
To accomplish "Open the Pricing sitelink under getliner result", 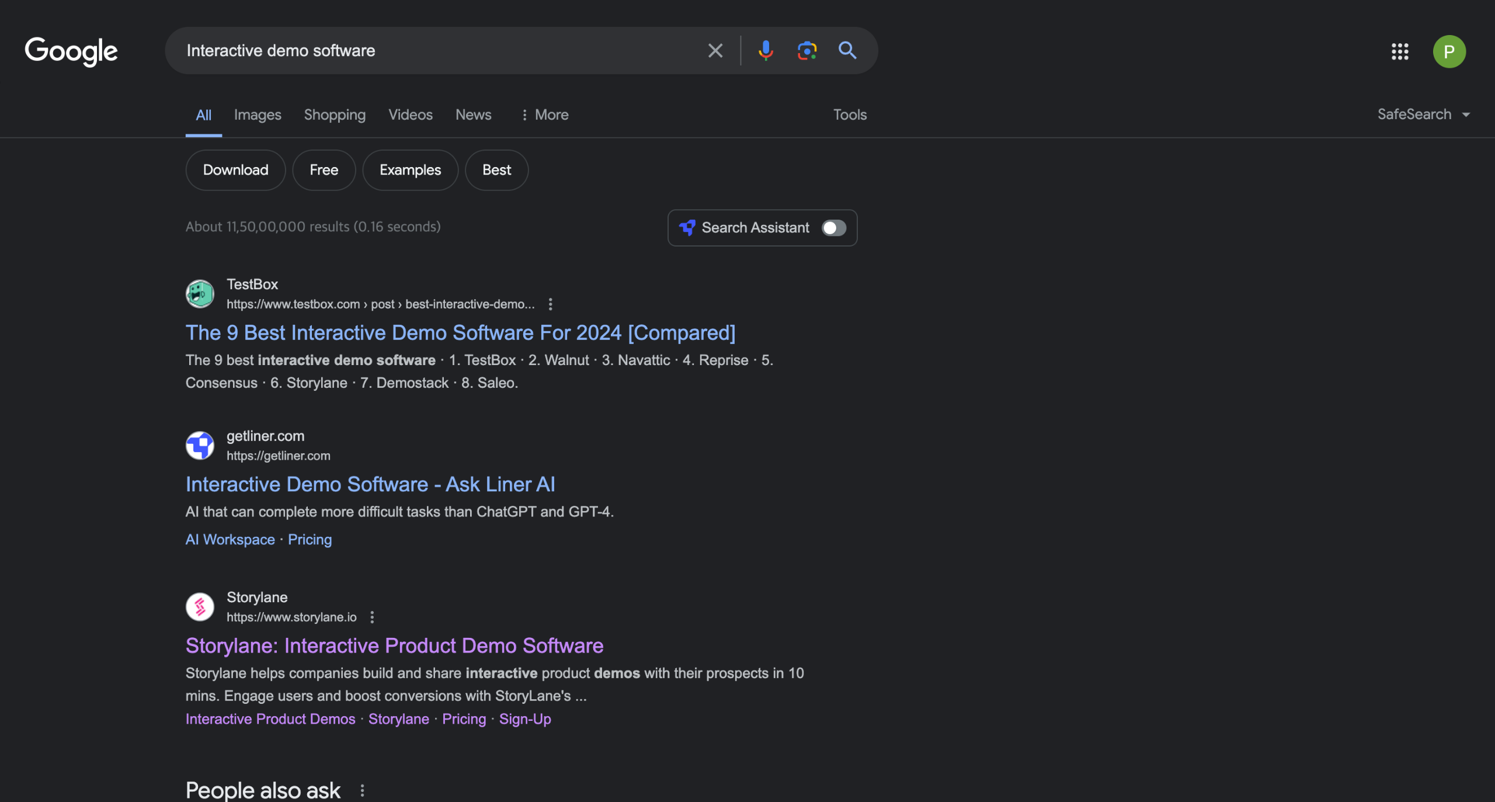I will point(310,540).
